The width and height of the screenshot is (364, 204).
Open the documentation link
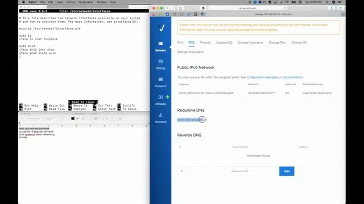click(x=292, y=77)
